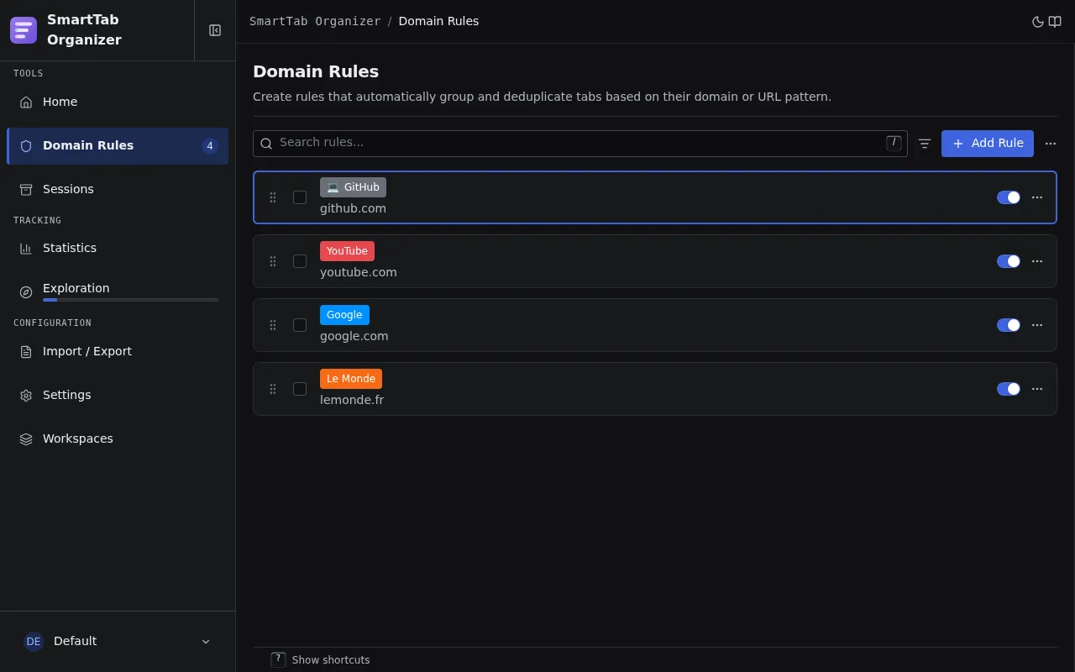The image size is (1075, 672).
Task: Click the Add Rule button
Action: click(988, 144)
